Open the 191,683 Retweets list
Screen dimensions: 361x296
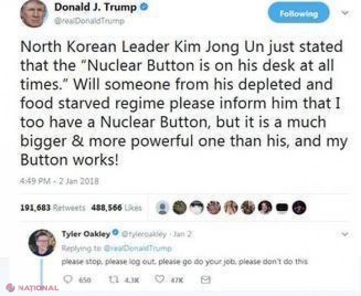pos(53,208)
